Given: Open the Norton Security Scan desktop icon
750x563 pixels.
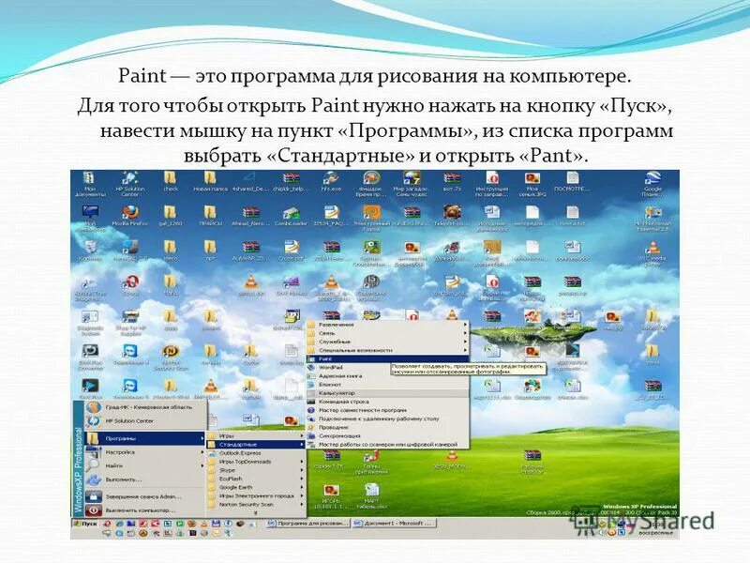Looking at the screenshot, I should [x=171, y=358].
